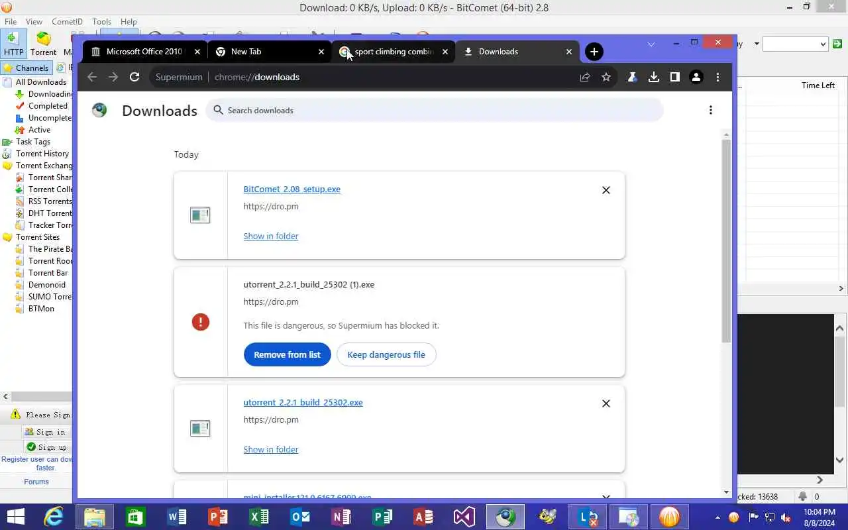Go forward in Supermium browser

pyautogui.click(x=113, y=77)
